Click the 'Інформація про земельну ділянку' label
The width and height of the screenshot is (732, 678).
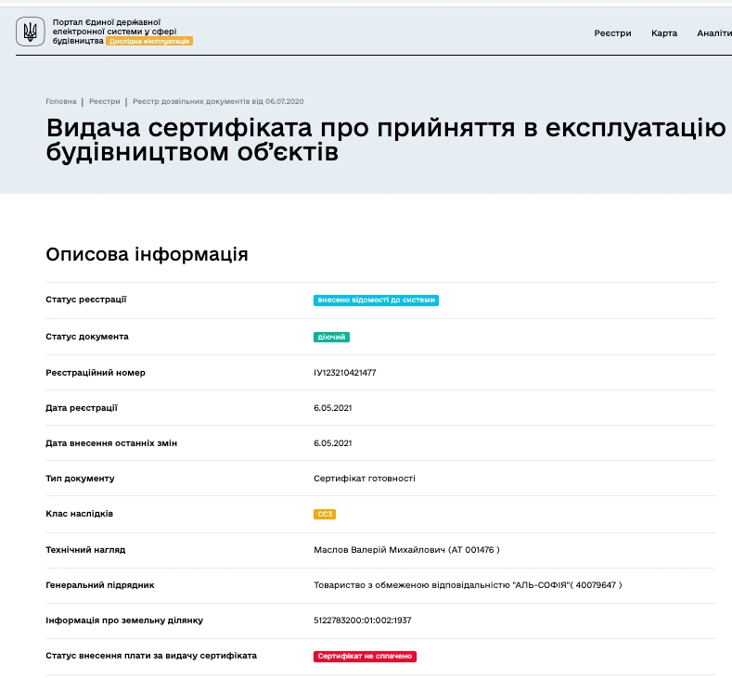coord(124,620)
